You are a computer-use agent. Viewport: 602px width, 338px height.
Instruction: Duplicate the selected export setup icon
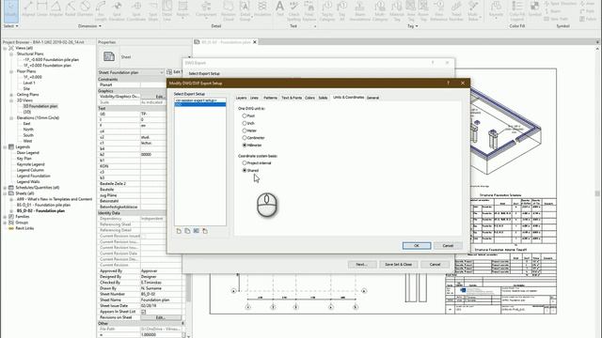coord(187,231)
